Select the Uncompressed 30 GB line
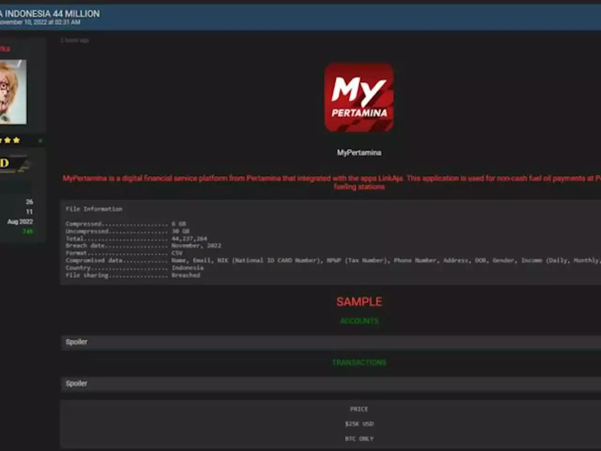The height and width of the screenshot is (451, 601). [x=128, y=231]
